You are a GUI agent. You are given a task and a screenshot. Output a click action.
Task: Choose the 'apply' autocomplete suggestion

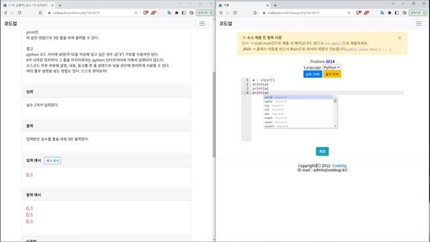click(298, 102)
